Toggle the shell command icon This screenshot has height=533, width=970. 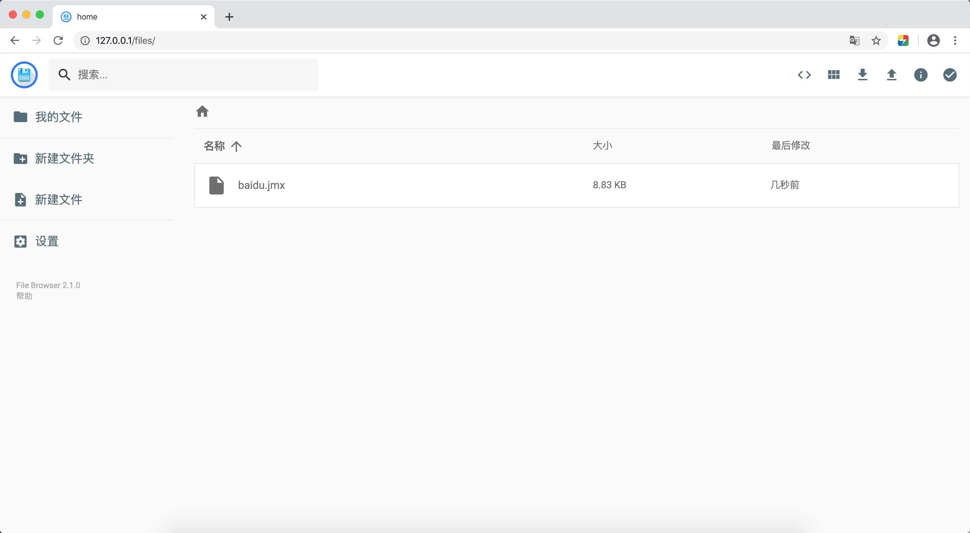[804, 75]
